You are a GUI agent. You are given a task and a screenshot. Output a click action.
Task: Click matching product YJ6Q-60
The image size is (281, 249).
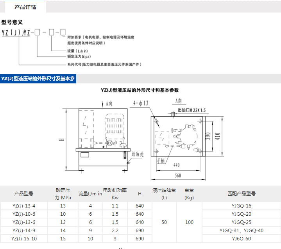coord(241,238)
